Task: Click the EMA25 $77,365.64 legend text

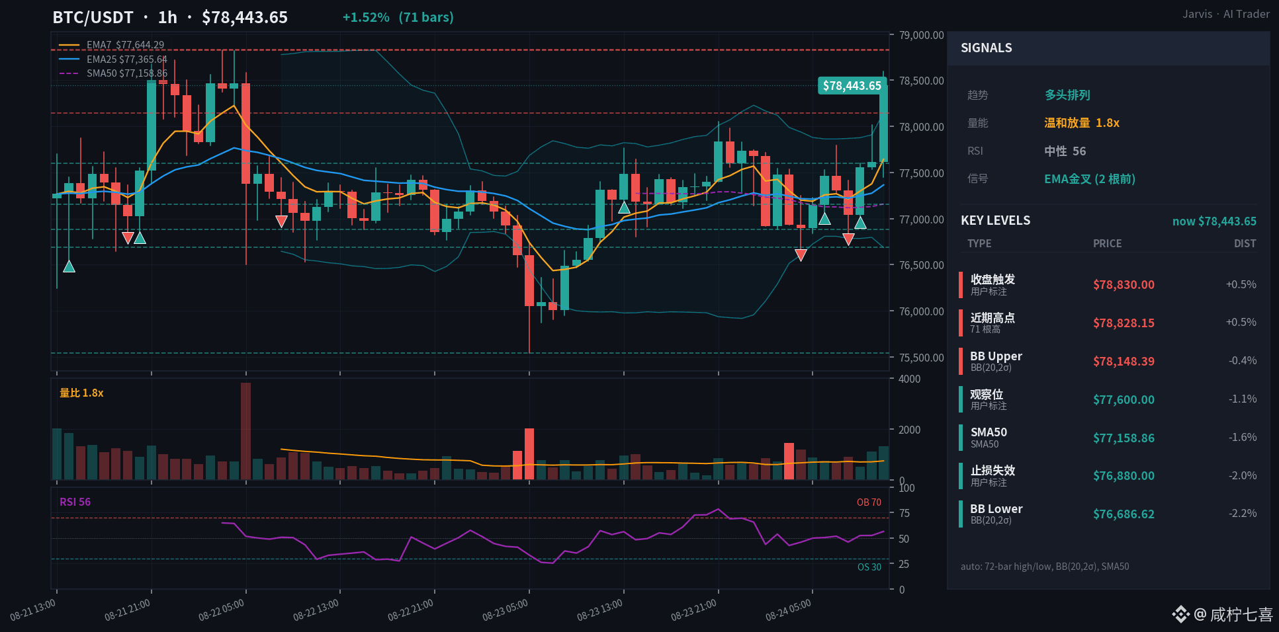Action: pos(127,59)
